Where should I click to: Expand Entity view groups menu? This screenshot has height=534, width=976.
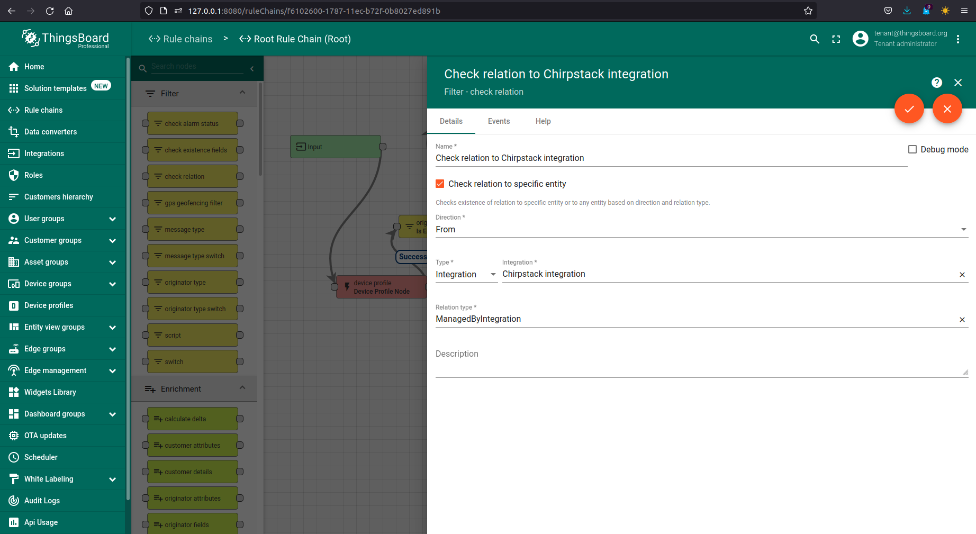pyautogui.click(x=112, y=327)
